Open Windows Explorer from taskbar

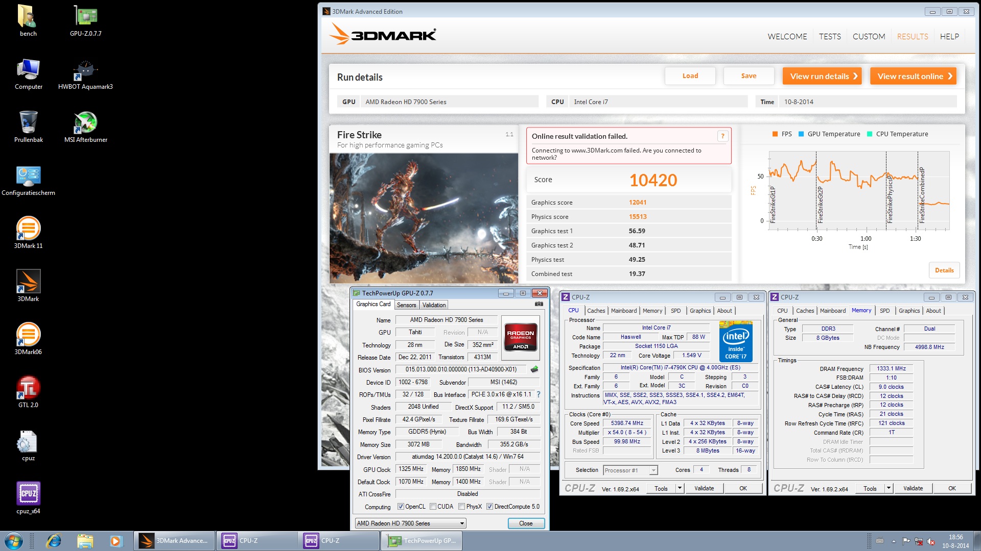(x=85, y=541)
